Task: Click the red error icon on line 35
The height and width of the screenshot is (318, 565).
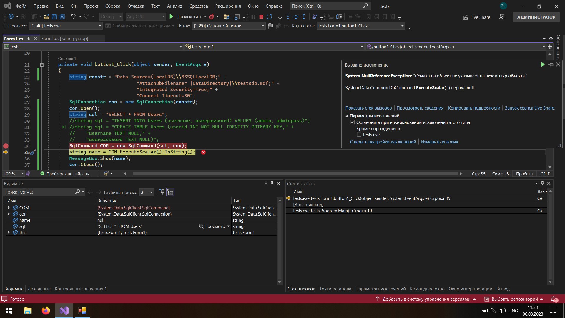Action: point(203,152)
